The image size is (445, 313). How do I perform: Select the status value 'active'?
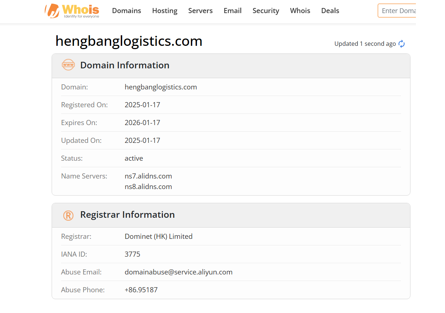(x=134, y=158)
